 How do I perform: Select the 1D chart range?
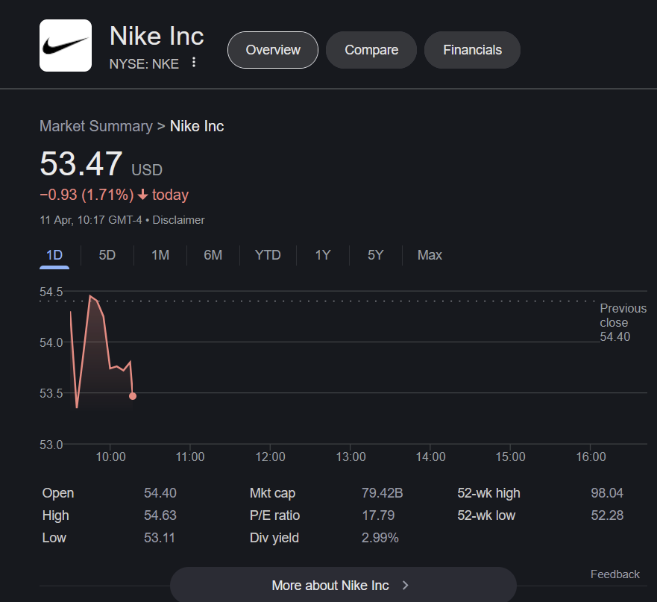tap(54, 255)
